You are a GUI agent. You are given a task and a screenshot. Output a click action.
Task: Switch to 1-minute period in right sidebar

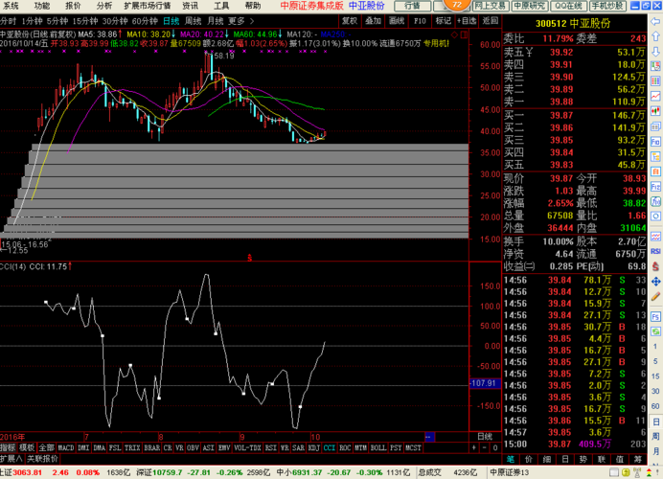coord(655,347)
